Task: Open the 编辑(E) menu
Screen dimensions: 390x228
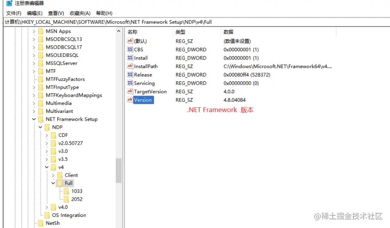Action: click(x=35, y=13)
